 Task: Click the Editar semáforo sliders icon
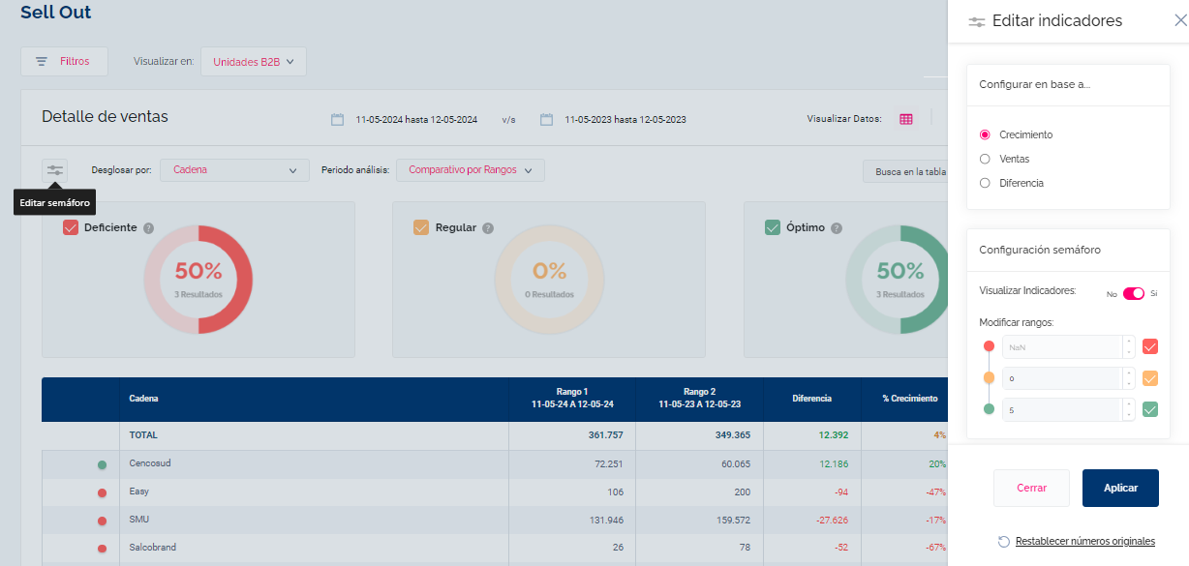(55, 170)
